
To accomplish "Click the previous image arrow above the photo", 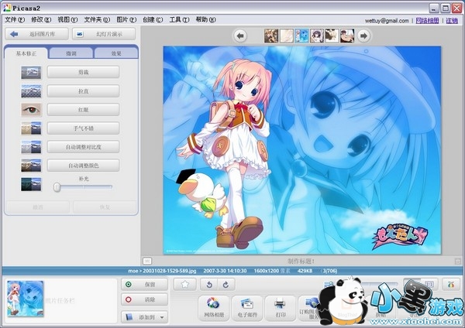I will 240,36.
